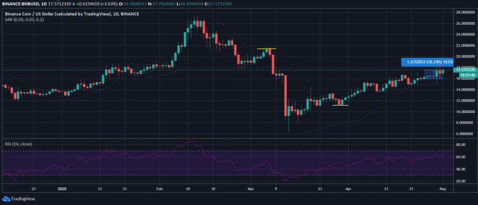This screenshot has width=478, height=205.
Task: Click the 18:55:40 countdown tag on price axis
Action: pyautogui.click(x=464, y=74)
